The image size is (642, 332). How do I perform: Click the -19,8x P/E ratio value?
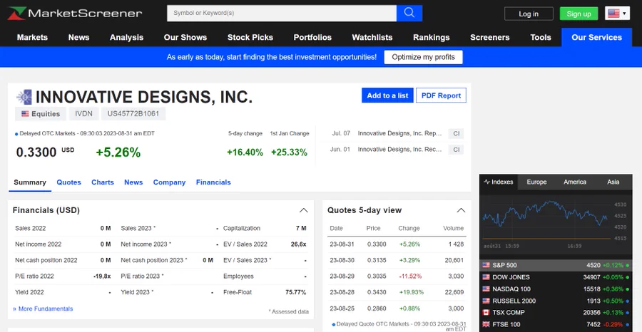102,276
